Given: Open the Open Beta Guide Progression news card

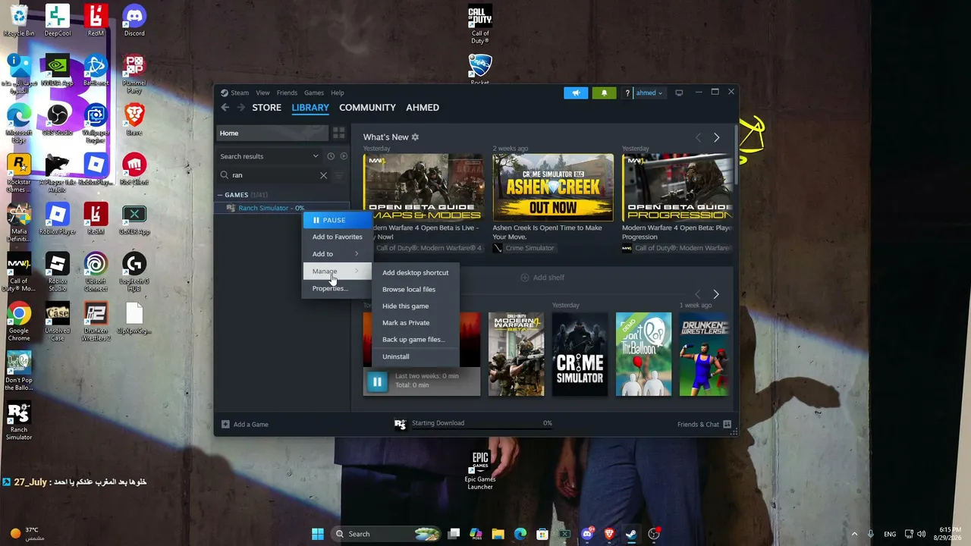Looking at the screenshot, I should (677, 187).
